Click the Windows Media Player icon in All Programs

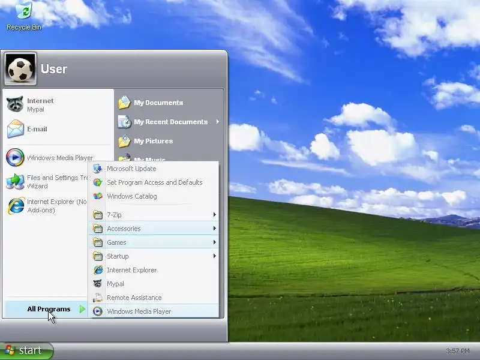coord(98,311)
